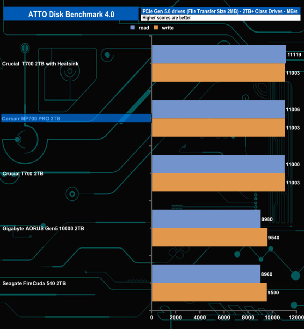The height and width of the screenshot is (329, 304).
Task: Click axis tick label 2000
Action: click(175, 317)
